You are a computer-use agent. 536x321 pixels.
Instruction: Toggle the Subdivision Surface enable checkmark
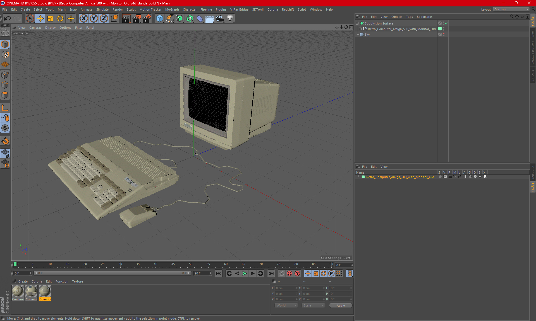(446, 23)
